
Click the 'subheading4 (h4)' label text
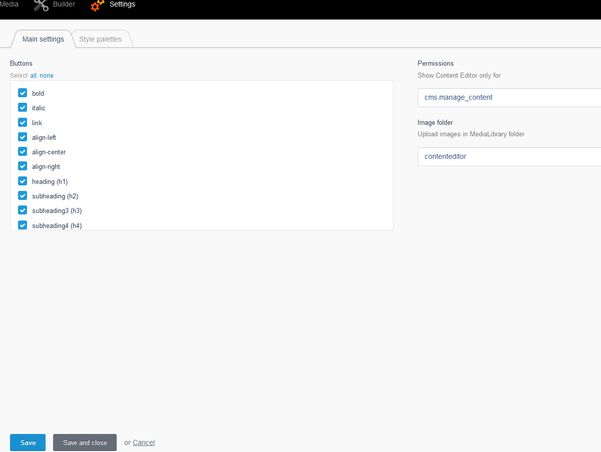pyautogui.click(x=57, y=225)
